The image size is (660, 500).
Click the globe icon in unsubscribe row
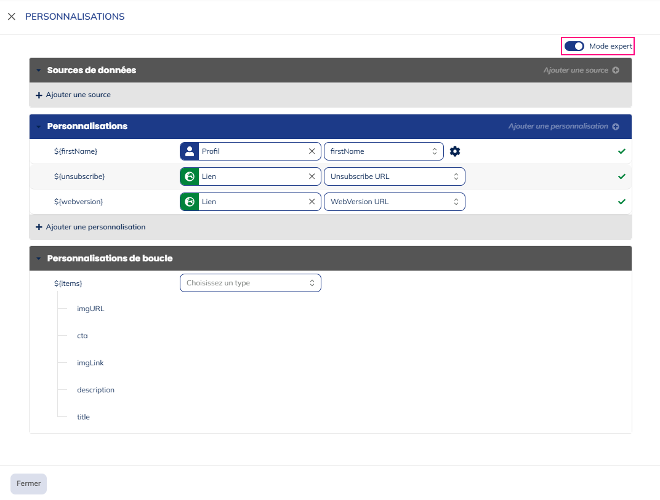tap(190, 177)
